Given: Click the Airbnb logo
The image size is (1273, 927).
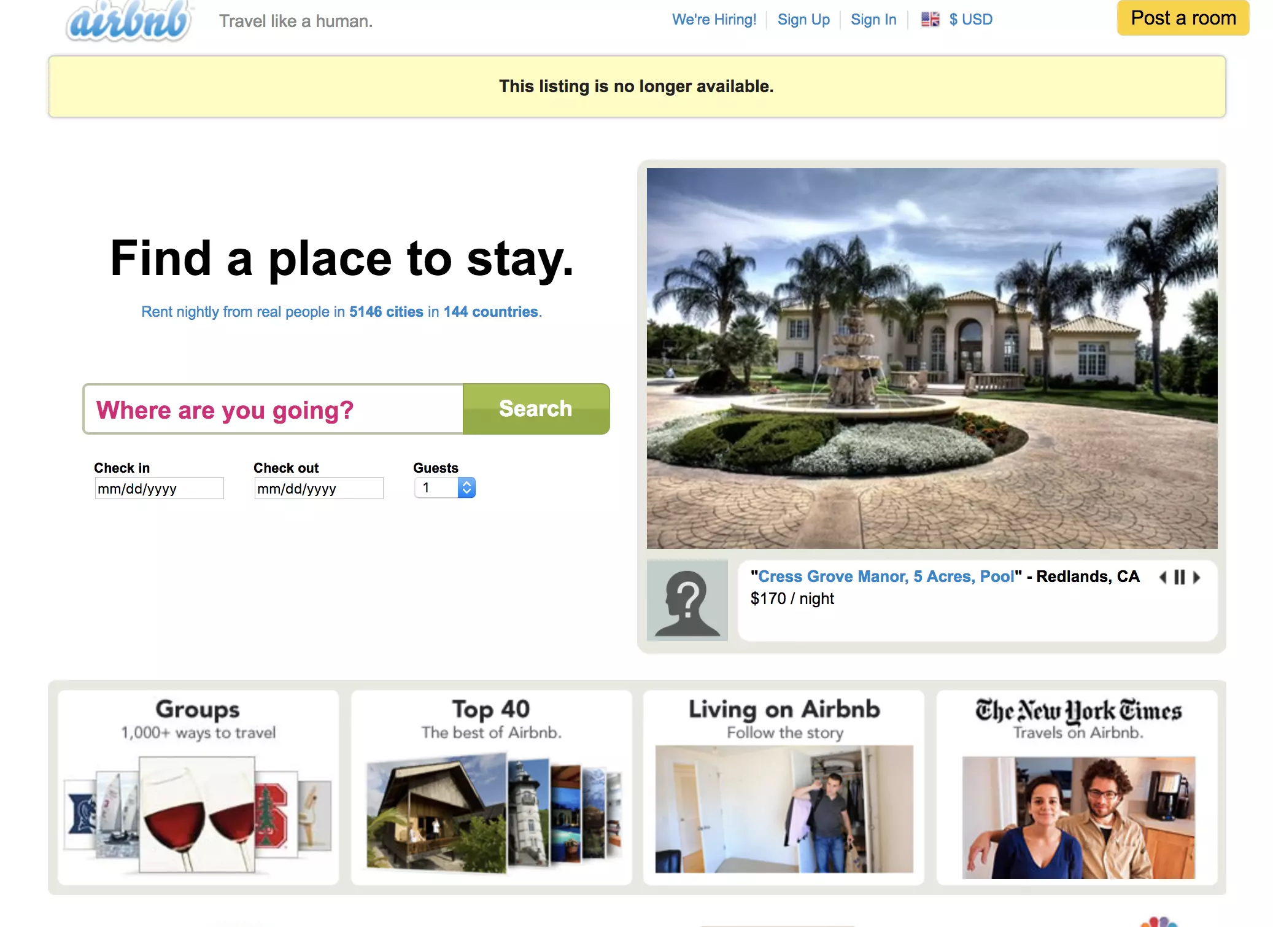Looking at the screenshot, I should pyautogui.click(x=130, y=21).
